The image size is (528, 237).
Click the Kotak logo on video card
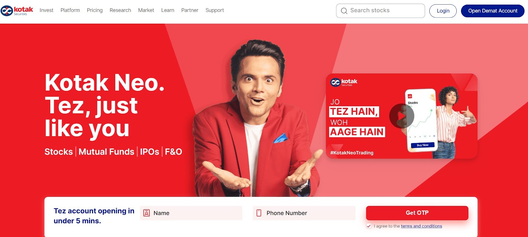click(344, 82)
